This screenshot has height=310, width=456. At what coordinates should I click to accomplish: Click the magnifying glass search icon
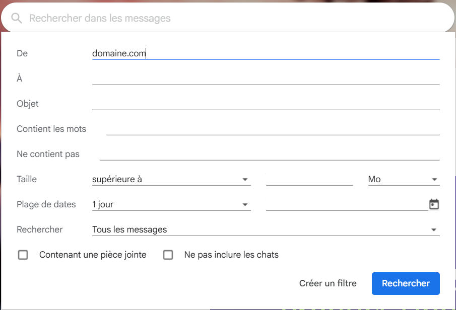point(17,17)
